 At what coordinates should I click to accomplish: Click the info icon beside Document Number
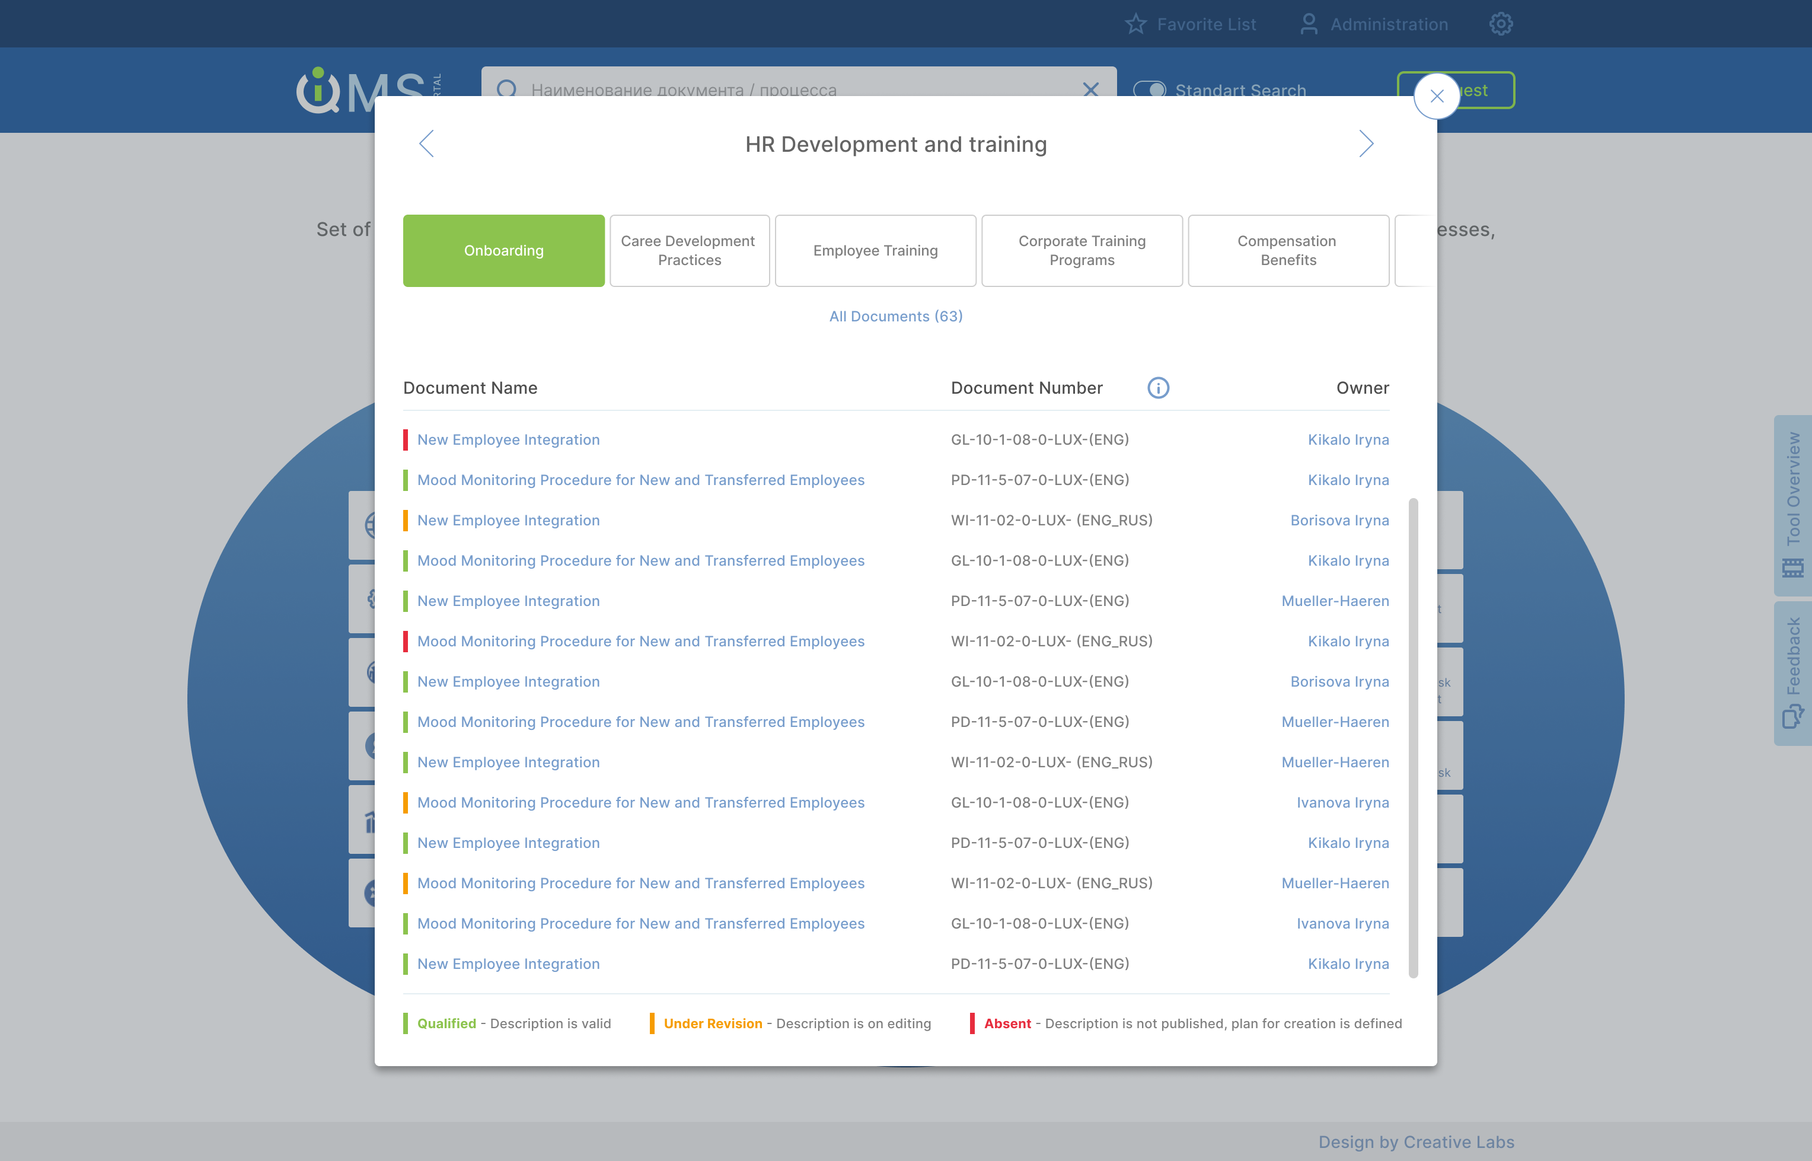pyautogui.click(x=1158, y=388)
